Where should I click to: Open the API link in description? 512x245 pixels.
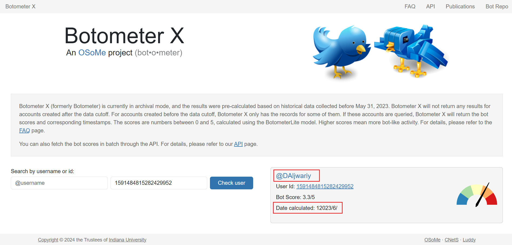[x=238, y=144]
